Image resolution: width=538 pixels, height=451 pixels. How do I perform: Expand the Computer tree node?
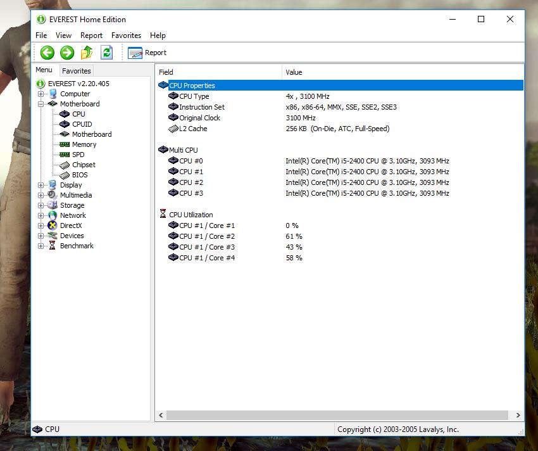tap(41, 94)
